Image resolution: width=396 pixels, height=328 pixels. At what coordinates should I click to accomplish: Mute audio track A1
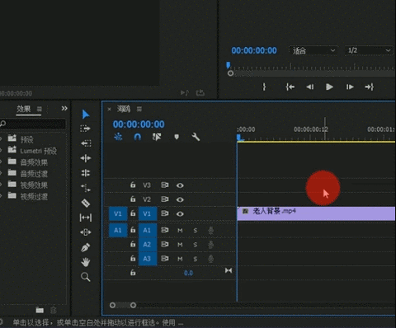coord(180,230)
